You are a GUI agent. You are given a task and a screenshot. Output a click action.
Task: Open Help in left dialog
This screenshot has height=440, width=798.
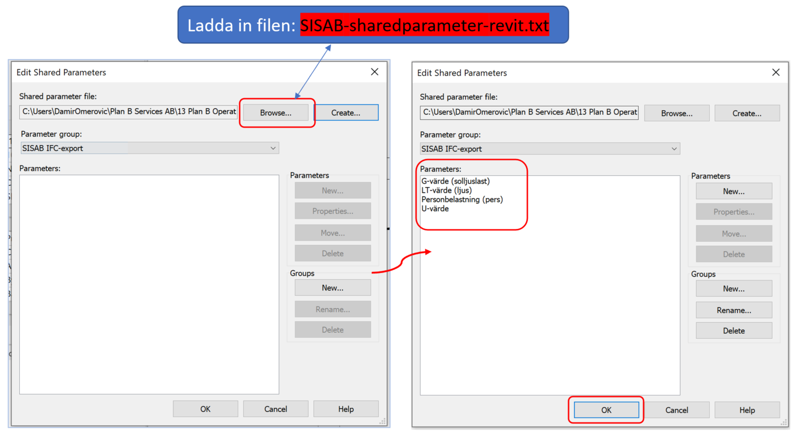(346, 409)
